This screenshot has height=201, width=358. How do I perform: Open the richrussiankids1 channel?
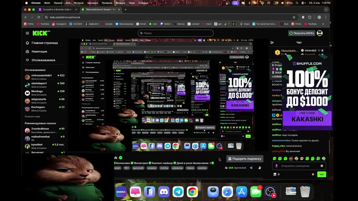(x=45, y=77)
